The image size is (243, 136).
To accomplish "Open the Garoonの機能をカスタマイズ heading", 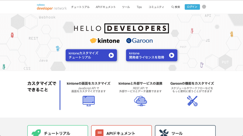I will coord(192,84).
